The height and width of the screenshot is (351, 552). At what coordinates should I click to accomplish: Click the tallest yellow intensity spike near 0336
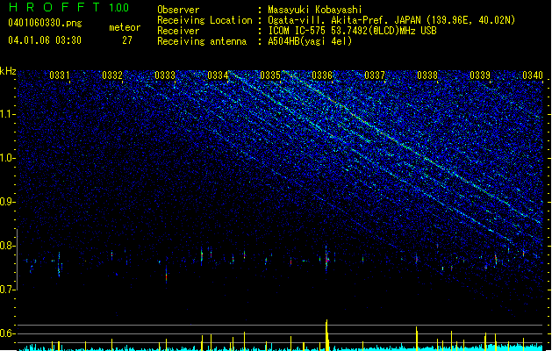pyautogui.click(x=326, y=335)
